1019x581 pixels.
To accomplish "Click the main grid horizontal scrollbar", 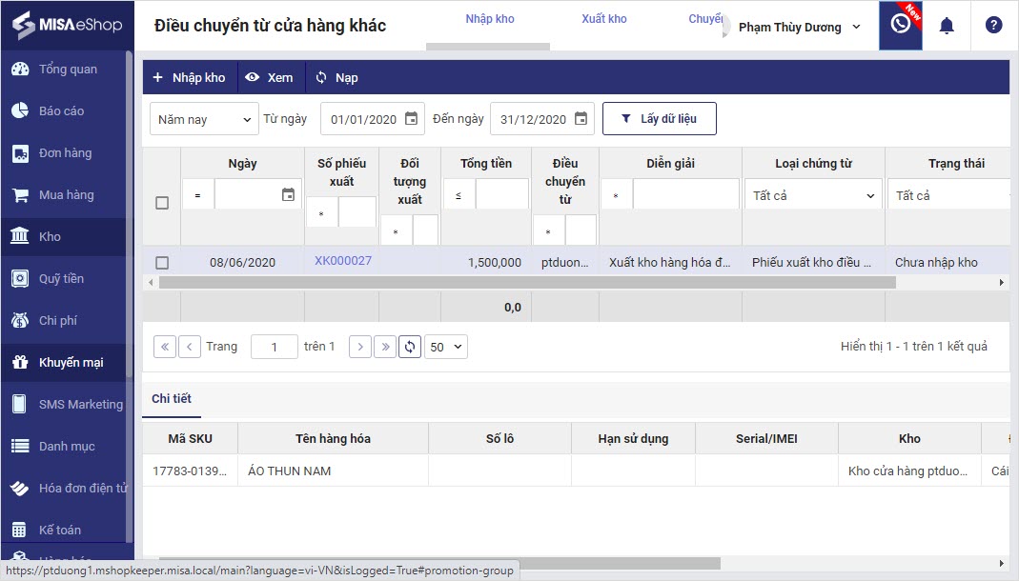I will pos(527,282).
